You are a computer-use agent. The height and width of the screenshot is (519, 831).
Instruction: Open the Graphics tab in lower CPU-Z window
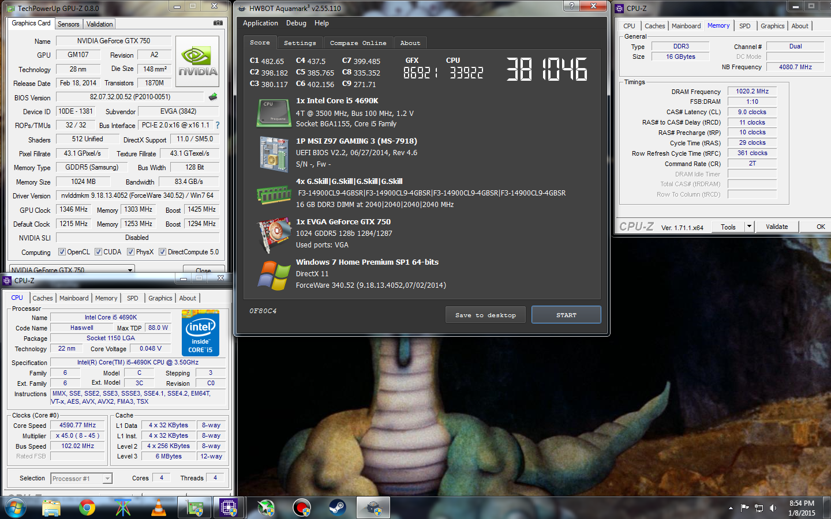[160, 298]
